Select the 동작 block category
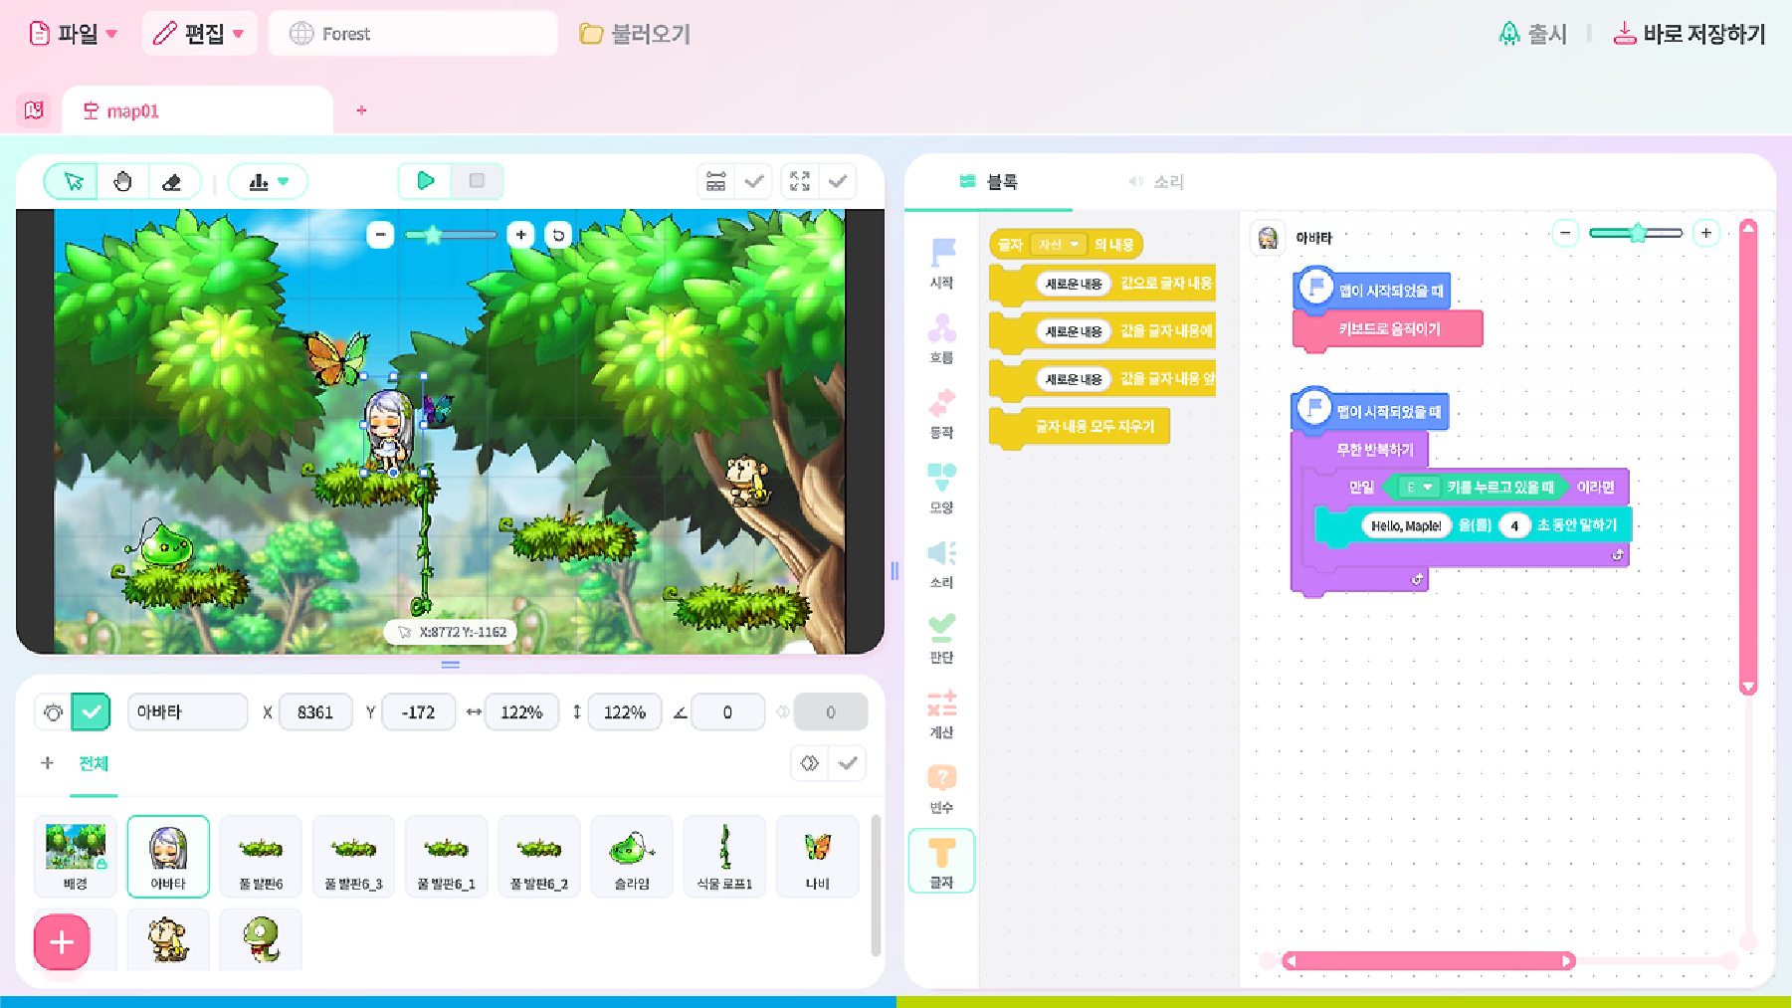Image resolution: width=1792 pixels, height=1008 pixels. (x=941, y=414)
